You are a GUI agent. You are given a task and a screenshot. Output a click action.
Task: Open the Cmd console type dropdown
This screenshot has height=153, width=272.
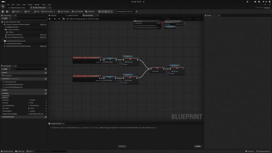click(x=30, y=151)
